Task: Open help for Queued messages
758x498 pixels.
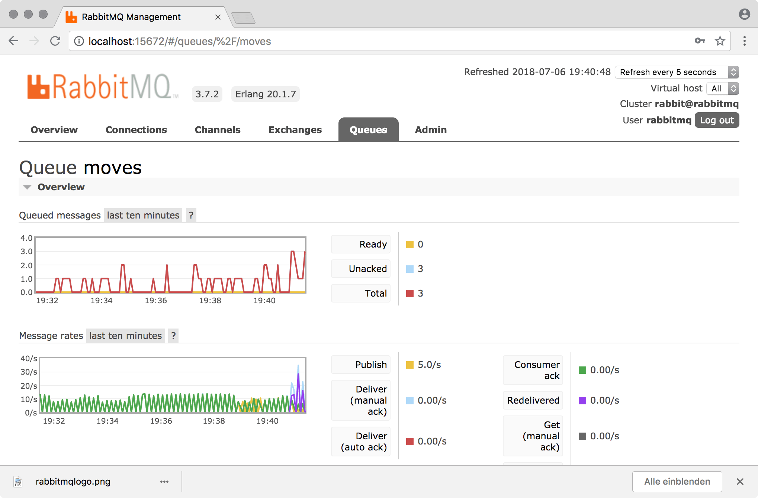Action: coord(191,215)
